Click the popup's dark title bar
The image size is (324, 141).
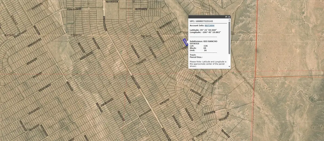205,17
